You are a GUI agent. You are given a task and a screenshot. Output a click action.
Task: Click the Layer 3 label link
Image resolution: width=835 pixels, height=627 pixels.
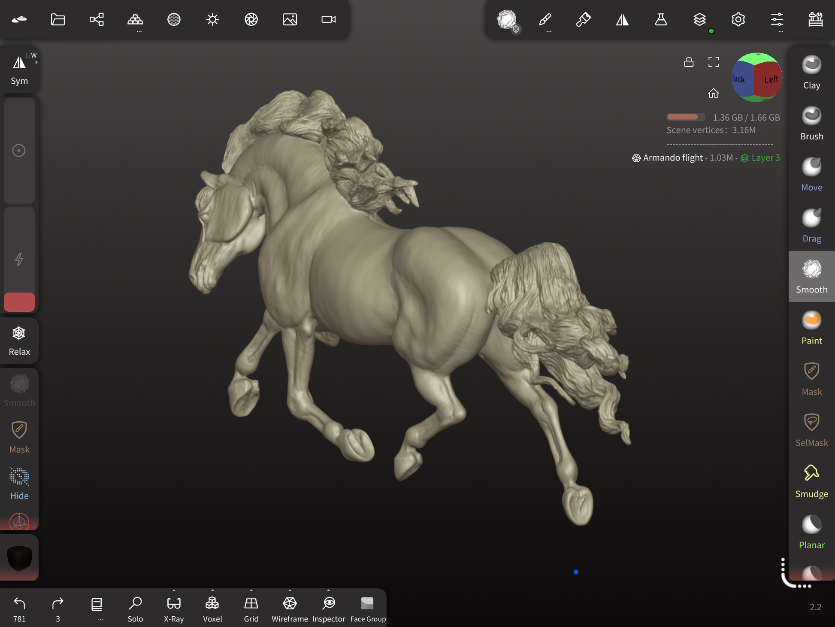(x=765, y=158)
